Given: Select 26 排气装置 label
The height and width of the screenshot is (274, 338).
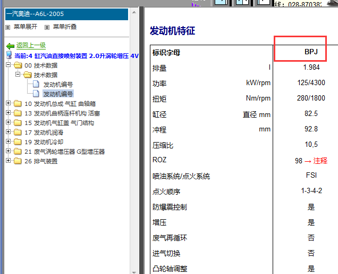Looking at the screenshot, I should (41, 161).
